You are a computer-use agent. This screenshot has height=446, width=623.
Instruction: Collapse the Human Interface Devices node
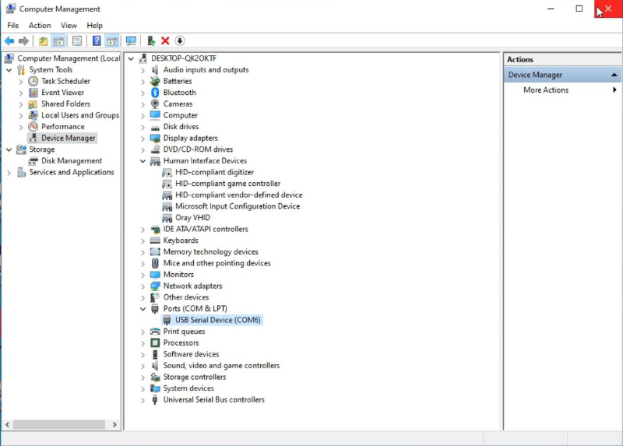click(143, 161)
